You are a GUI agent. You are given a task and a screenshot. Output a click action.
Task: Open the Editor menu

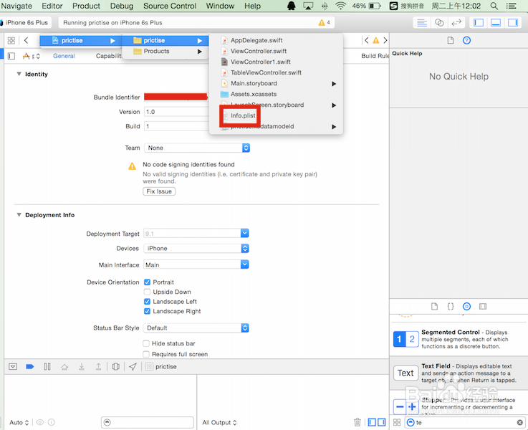[x=52, y=6]
